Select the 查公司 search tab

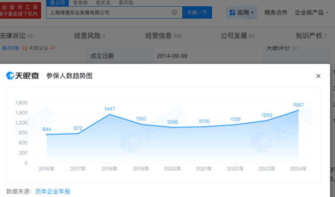(x=57, y=3)
